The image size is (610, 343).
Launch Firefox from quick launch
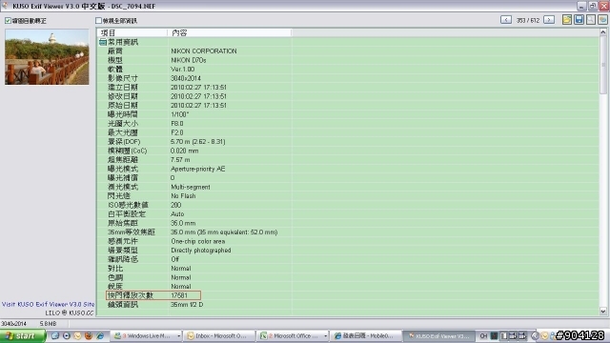[89, 336]
